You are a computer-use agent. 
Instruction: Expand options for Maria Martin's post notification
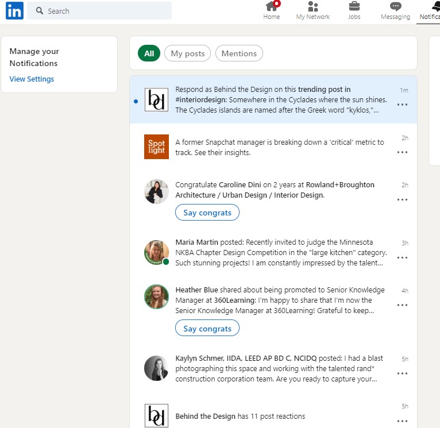[402, 258]
